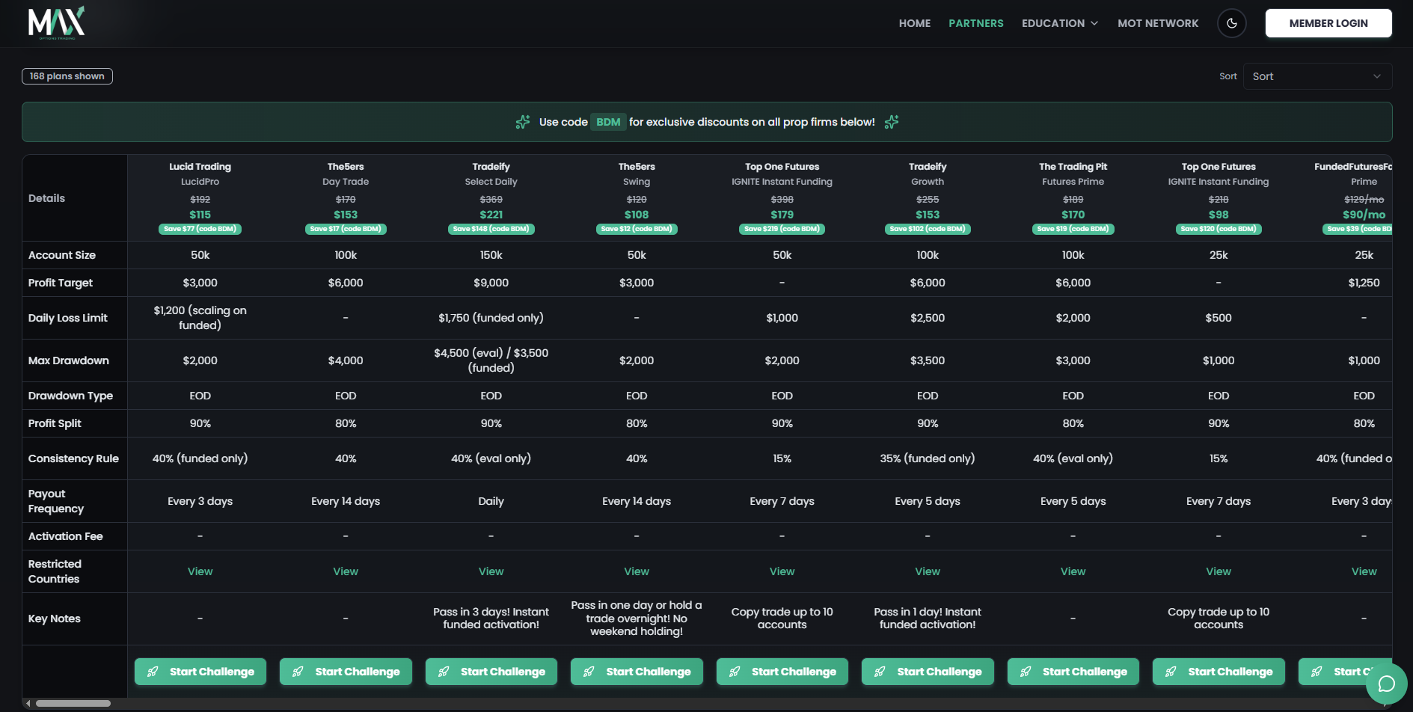Image resolution: width=1413 pixels, height=712 pixels.
Task: View restricted countries for The5ers Day Trade
Action: pyautogui.click(x=346, y=571)
